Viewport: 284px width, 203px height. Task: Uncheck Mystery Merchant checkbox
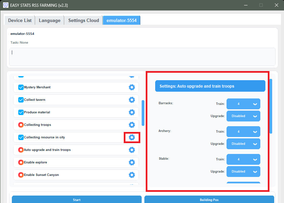[x=21, y=87]
